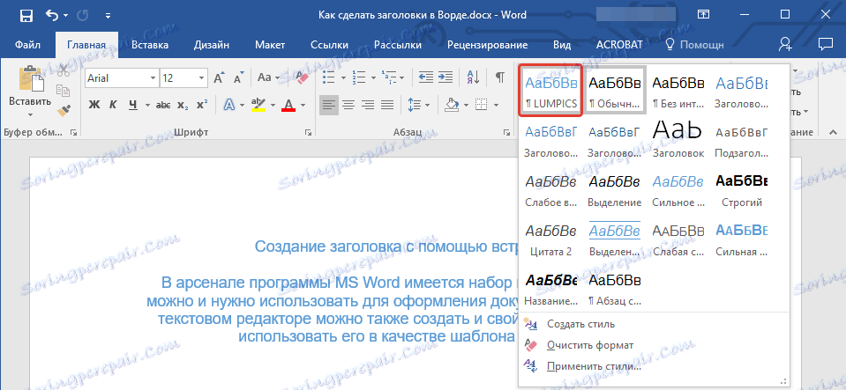Image resolution: width=846 pixels, height=390 pixels.
Task: Open the Aa change case menu
Action: 267,77
